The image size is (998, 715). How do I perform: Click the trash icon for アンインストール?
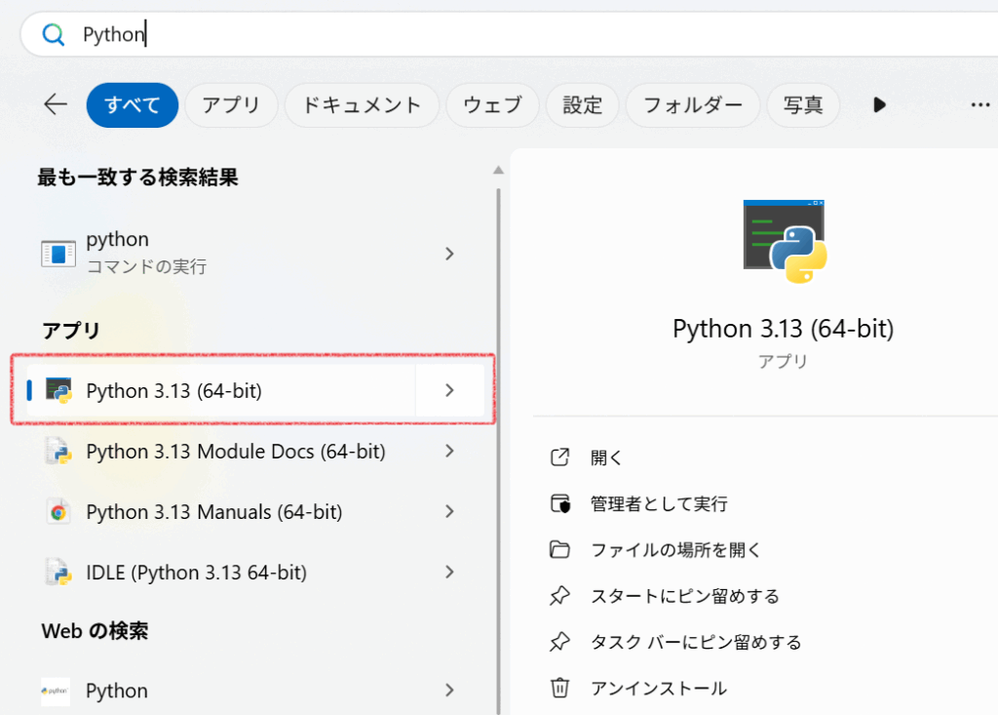pyautogui.click(x=559, y=688)
